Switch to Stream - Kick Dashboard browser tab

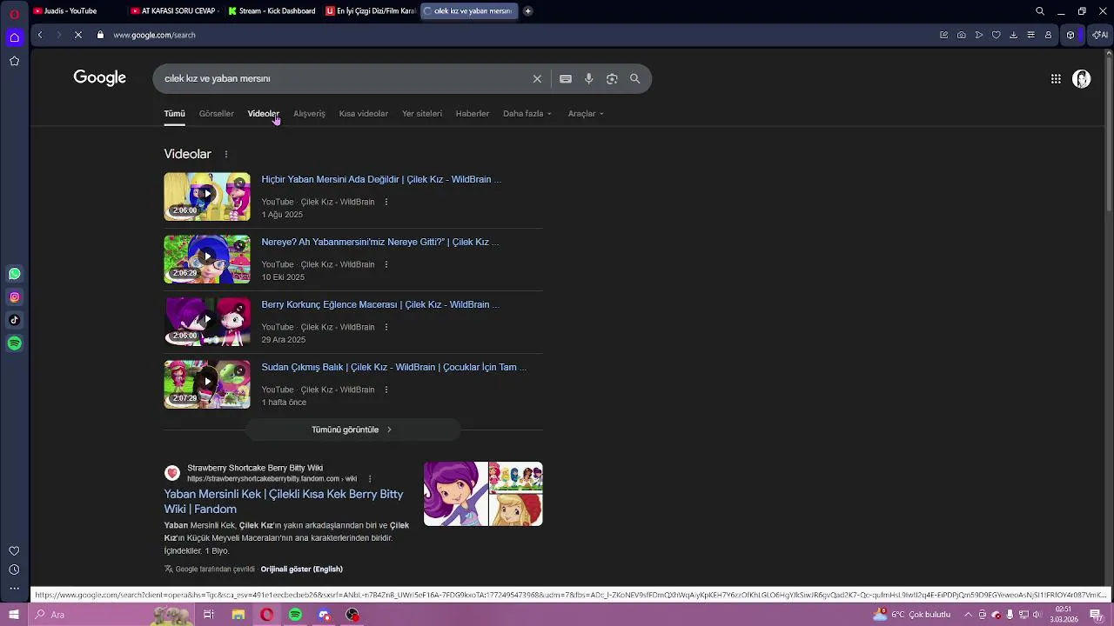[272, 11]
